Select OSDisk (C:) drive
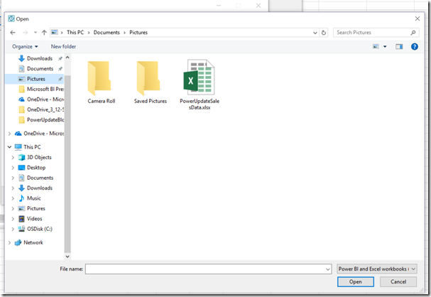The height and width of the screenshot is (297, 431). pyautogui.click(x=36, y=229)
